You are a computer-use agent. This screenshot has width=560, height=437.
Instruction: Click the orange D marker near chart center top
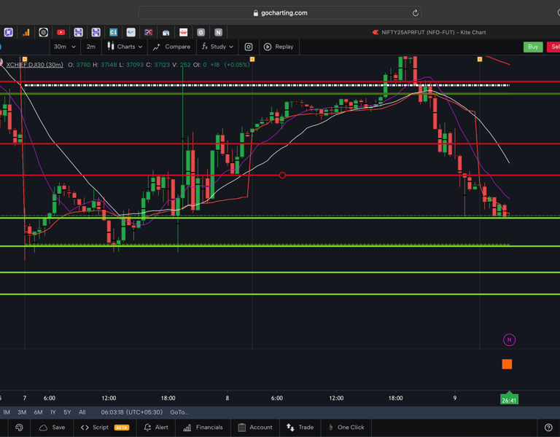click(252, 59)
